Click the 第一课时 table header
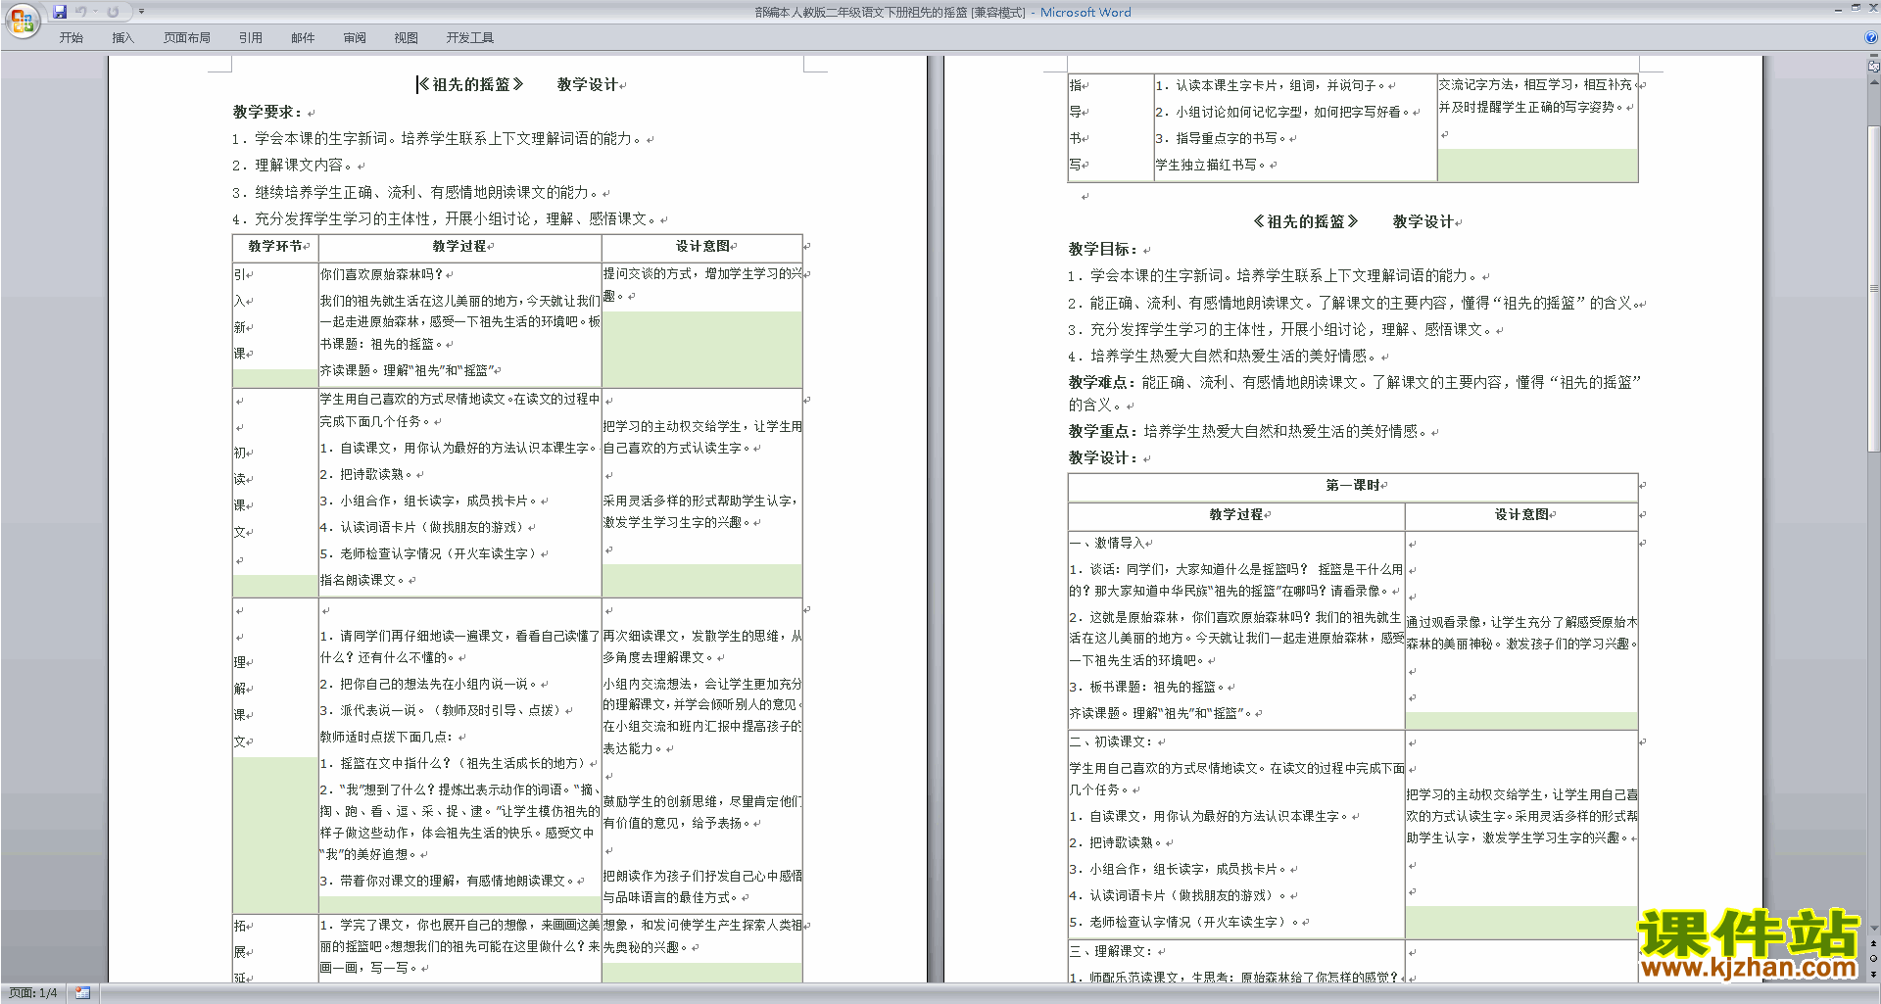 1353,486
